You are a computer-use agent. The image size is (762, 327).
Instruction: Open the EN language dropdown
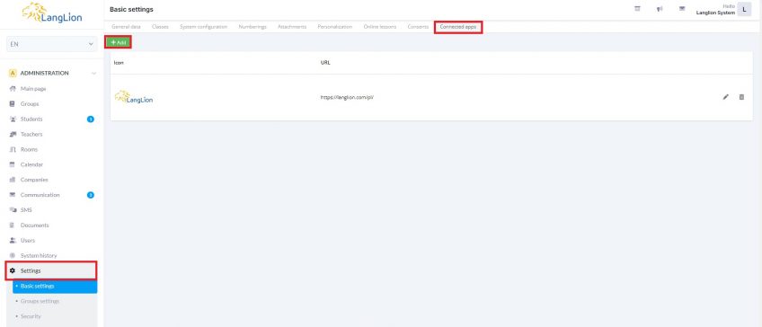[51, 44]
